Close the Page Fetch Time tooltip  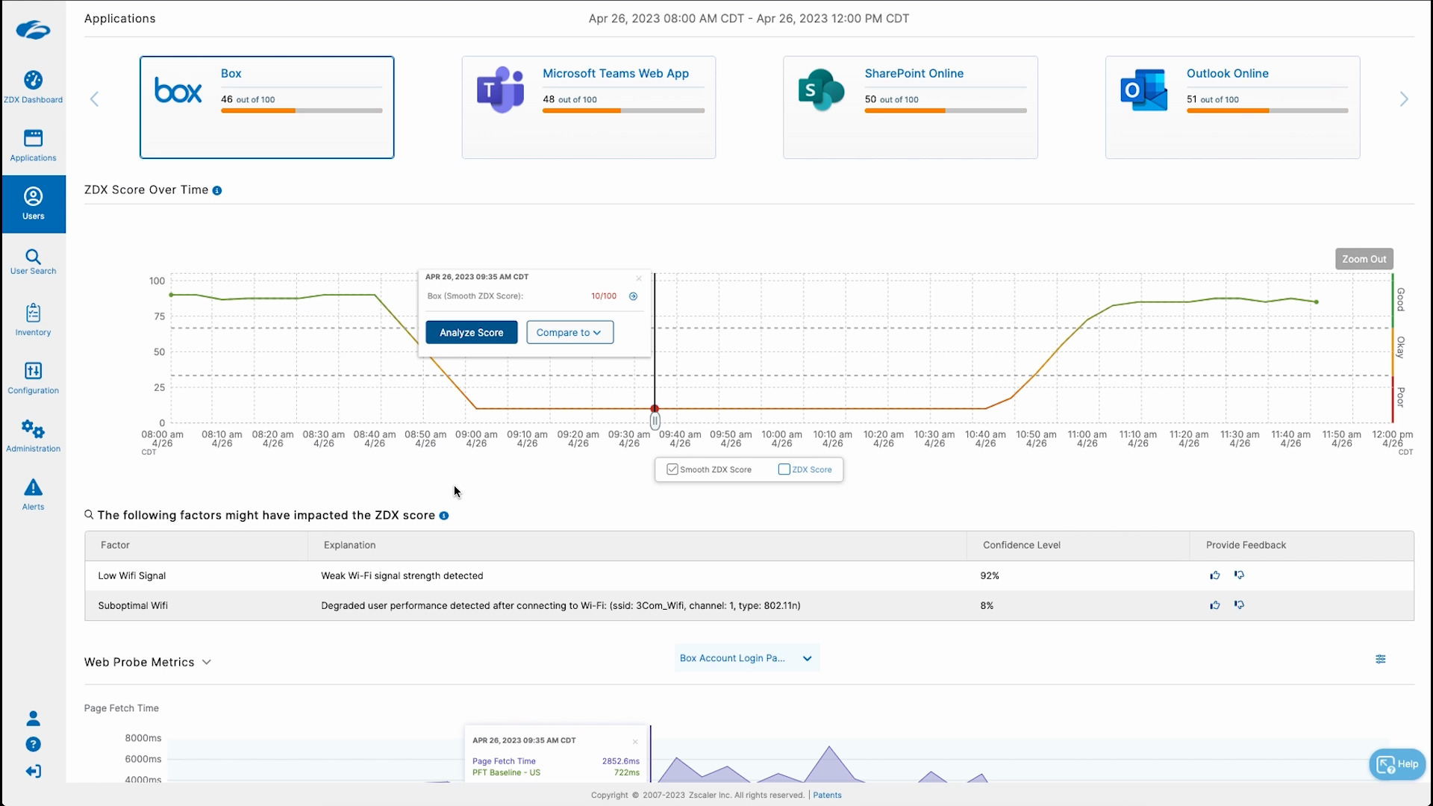pos(635,742)
